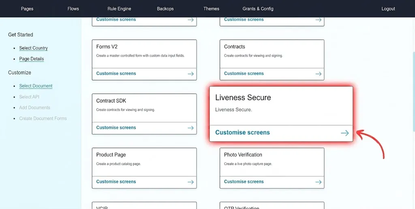The image size is (415, 209).
Task: Click the Add Documents sidebar step
Action: point(34,108)
